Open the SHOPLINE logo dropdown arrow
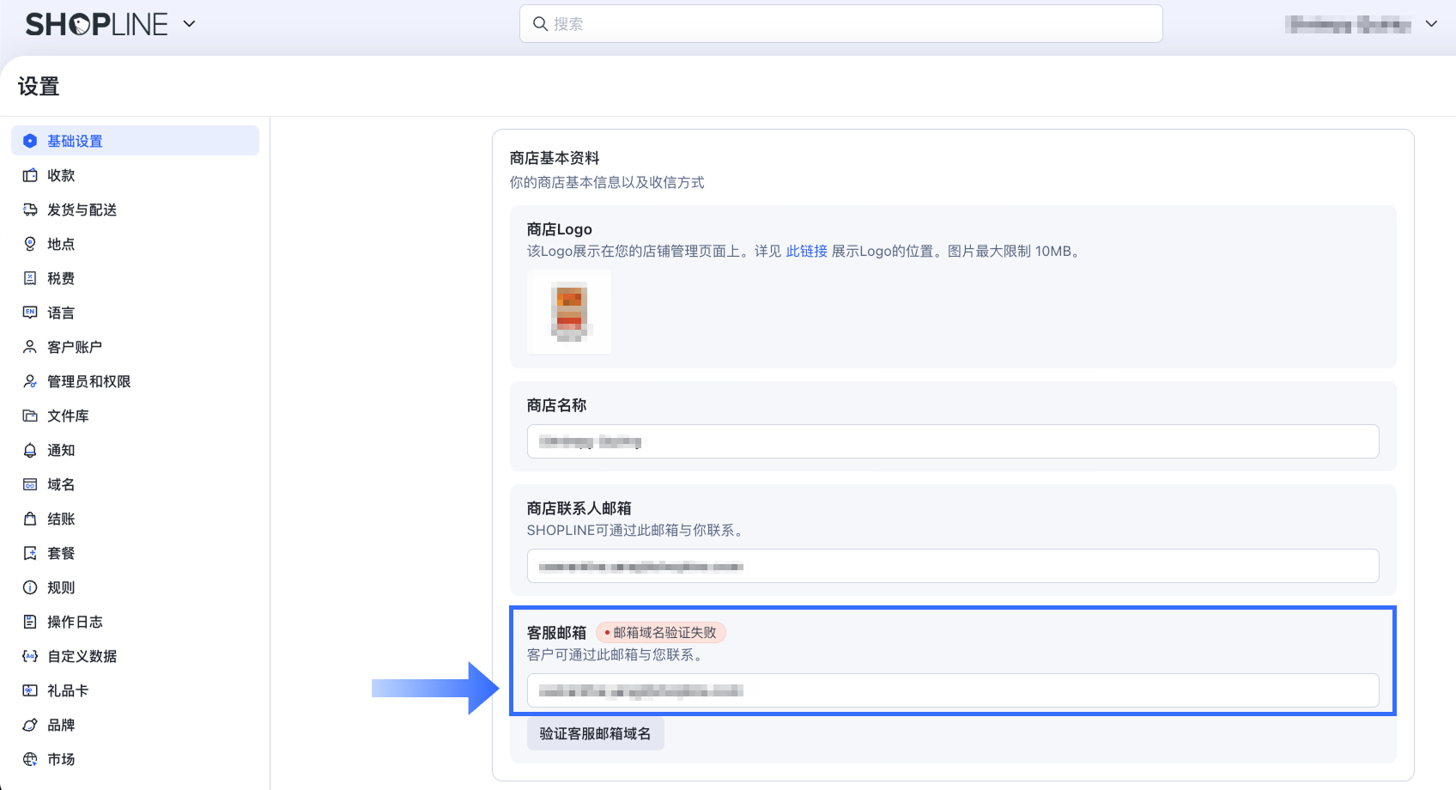Screen dimensions: 1456x790 (190, 24)
